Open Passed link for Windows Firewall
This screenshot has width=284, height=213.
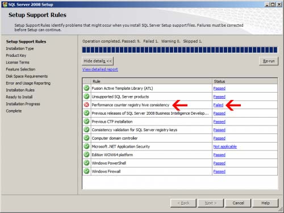[219, 172]
